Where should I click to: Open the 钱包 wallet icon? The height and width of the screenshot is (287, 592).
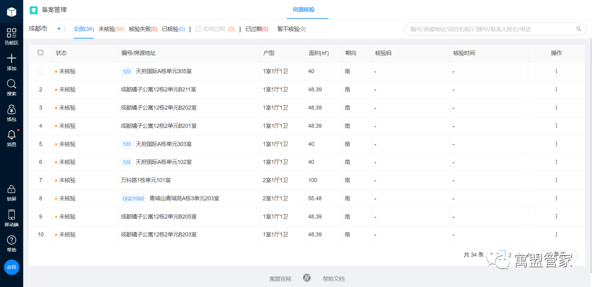(x=12, y=110)
